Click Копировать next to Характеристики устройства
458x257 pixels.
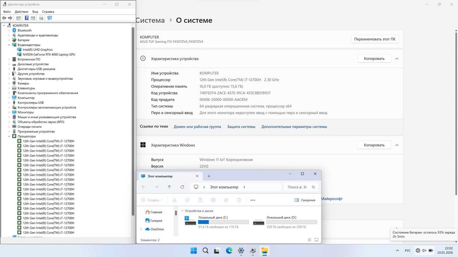(x=374, y=58)
